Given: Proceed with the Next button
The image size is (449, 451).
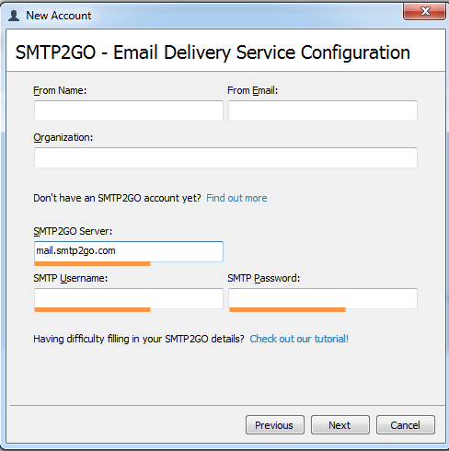Looking at the screenshot, I should tap(340, 425).
